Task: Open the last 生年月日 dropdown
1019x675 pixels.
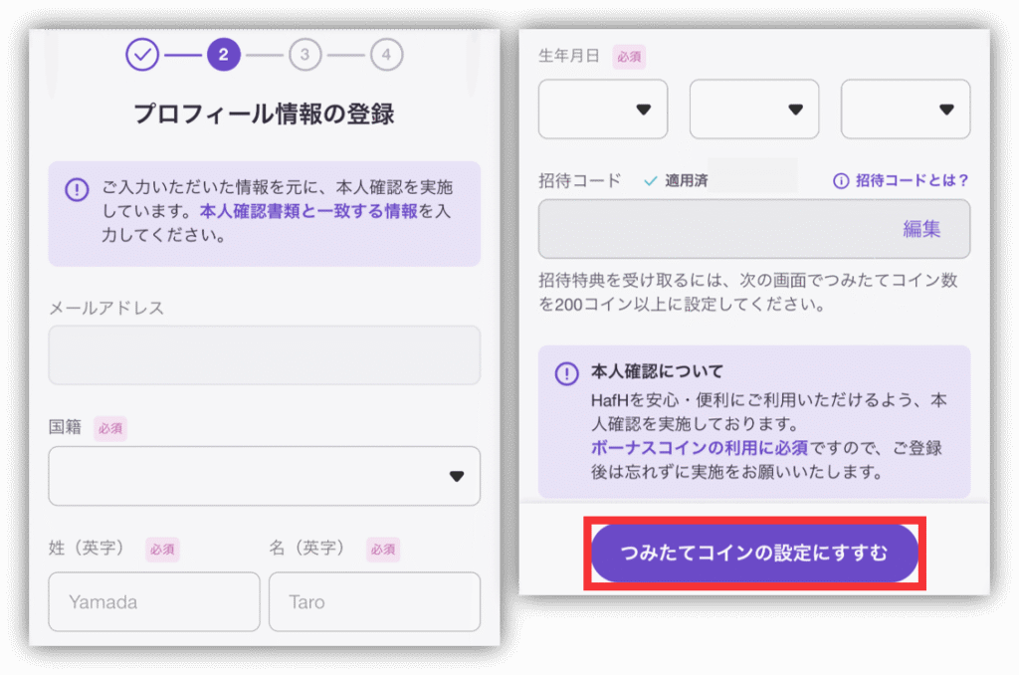Action: click(x=905, y=110)
